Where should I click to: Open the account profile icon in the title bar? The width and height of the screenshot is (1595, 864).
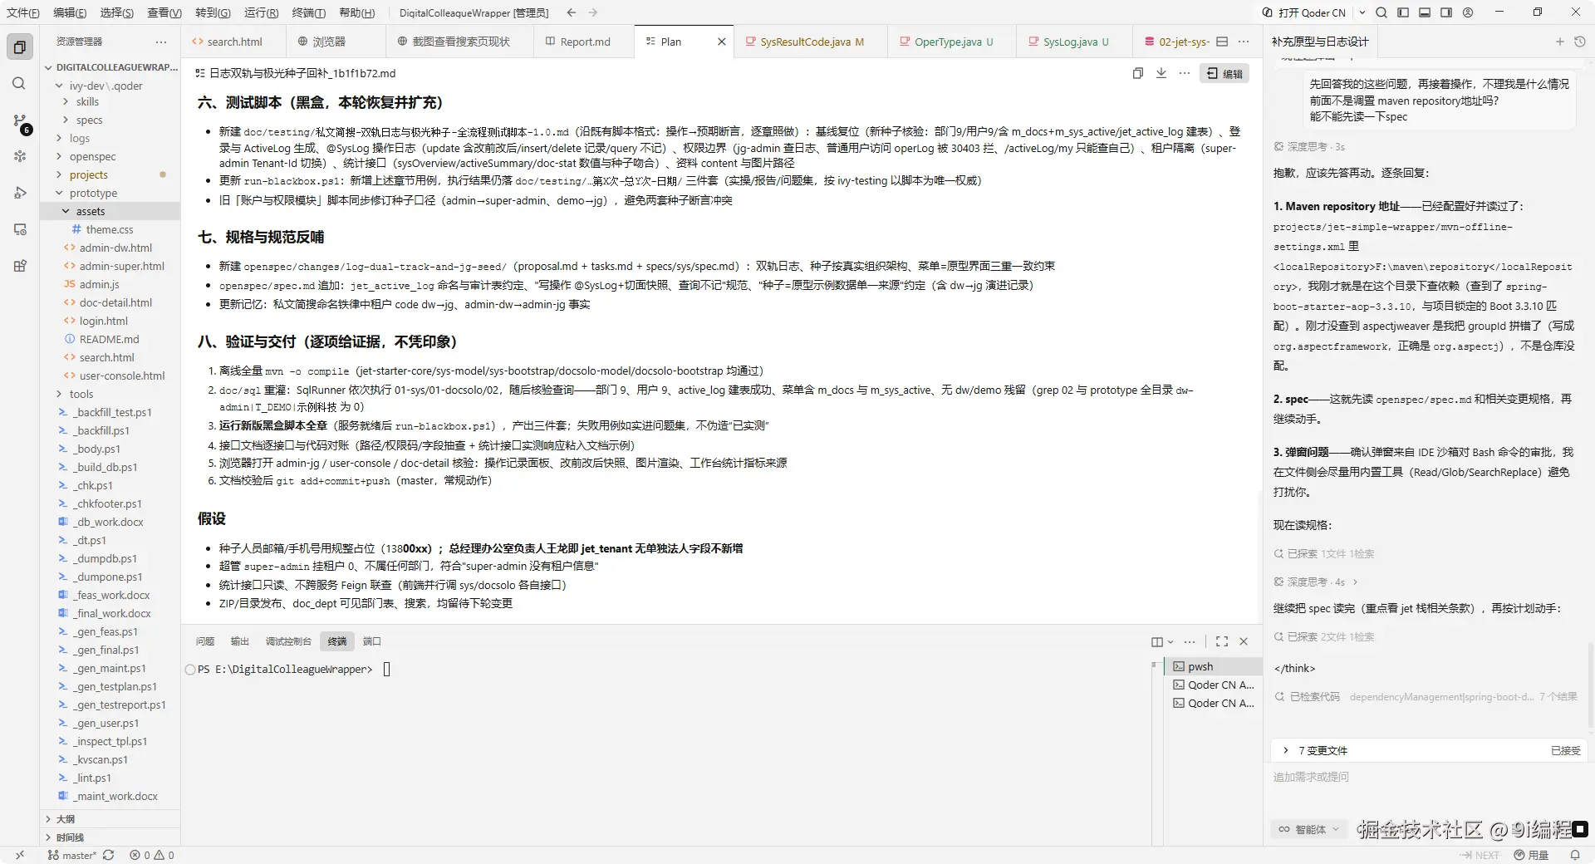[1468, 12]
